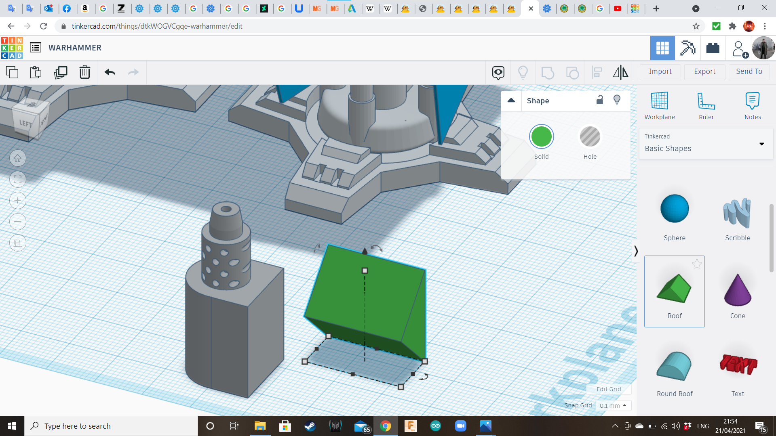Open the Snap Grid 0.1 mm dropdown
The width and height of the screenshot is (776, 436).
(613, 405)
